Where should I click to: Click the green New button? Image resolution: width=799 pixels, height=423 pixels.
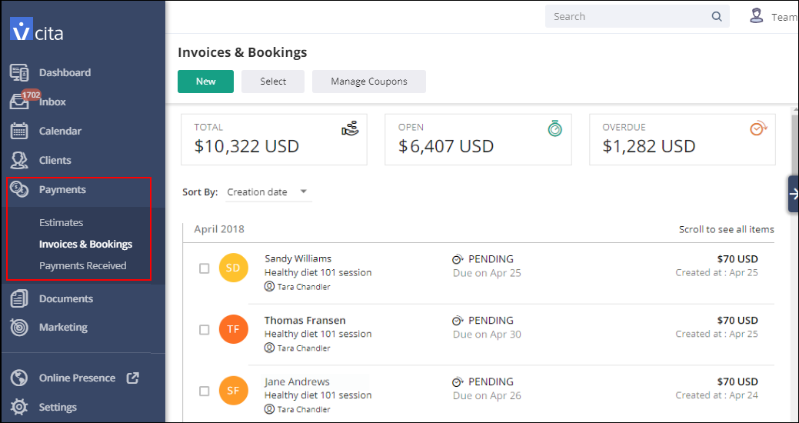point(205,82)
